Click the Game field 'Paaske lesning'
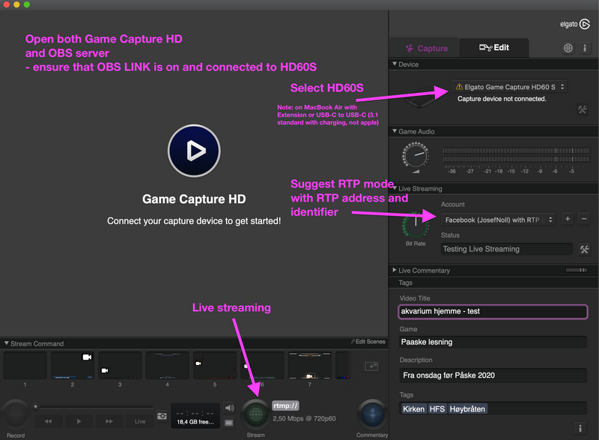This screenshot has height=440, width=599. pyautogui.click(x=493, y=342)
